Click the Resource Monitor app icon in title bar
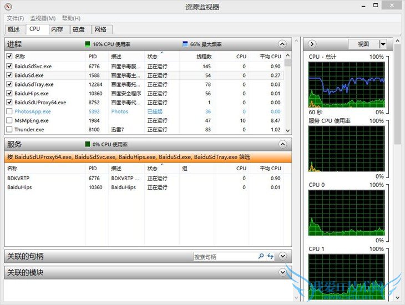Image resolution: width=405 pixels, height=305 pixels. click(8, 7)
